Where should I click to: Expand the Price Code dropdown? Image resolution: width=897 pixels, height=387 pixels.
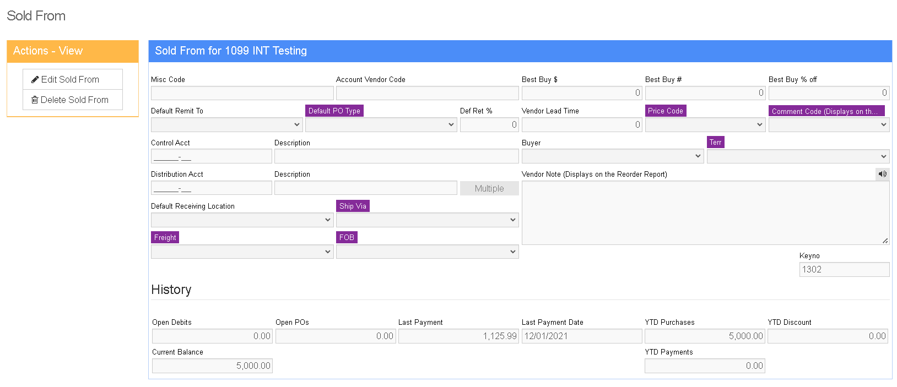[x=705, y=125]
